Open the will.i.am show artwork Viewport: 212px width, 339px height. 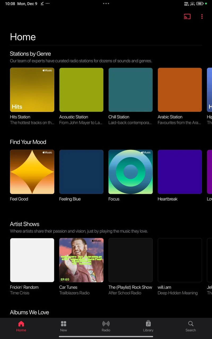[180, 260]
